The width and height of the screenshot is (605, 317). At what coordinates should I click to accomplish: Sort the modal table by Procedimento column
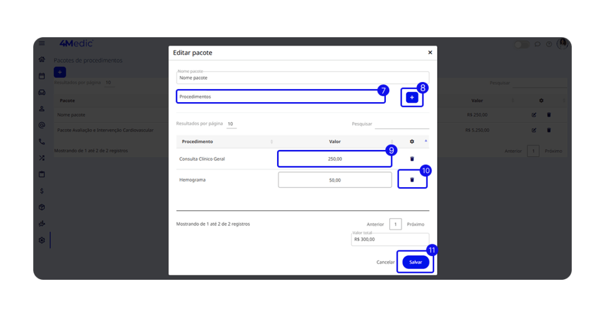coord(271,142)
